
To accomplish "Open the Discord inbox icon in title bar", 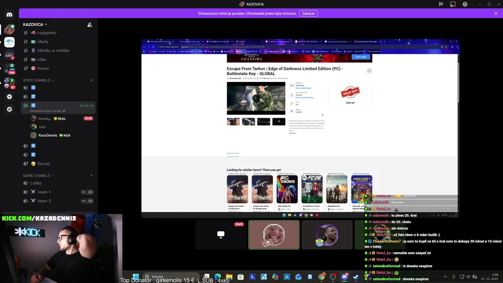I will click(x=453, y=4).
